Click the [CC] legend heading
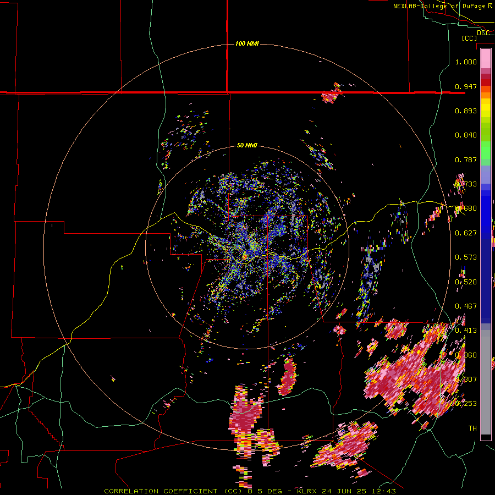This screenshot has width=495, height=495. pos(470,38)
